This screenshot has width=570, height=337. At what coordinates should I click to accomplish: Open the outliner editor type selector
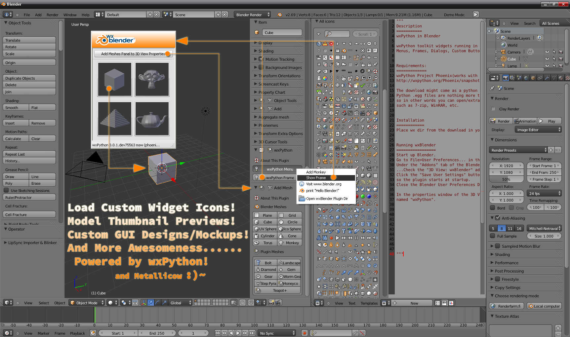[494, 23]
